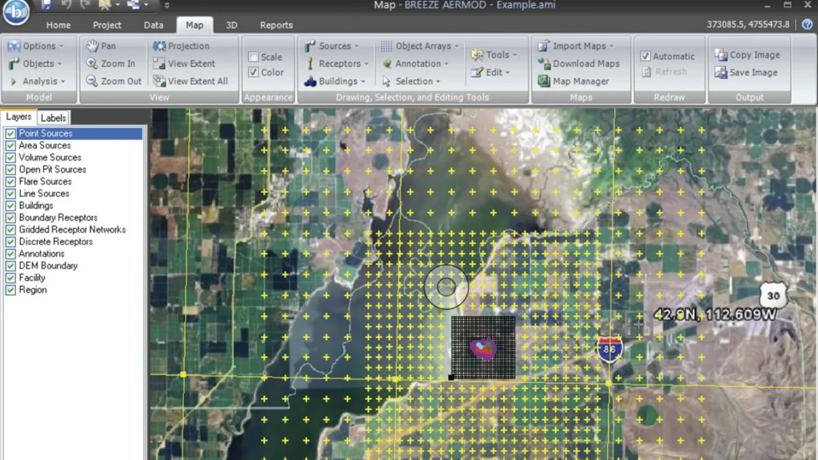Click the Copy Image icon

[721, 55]
